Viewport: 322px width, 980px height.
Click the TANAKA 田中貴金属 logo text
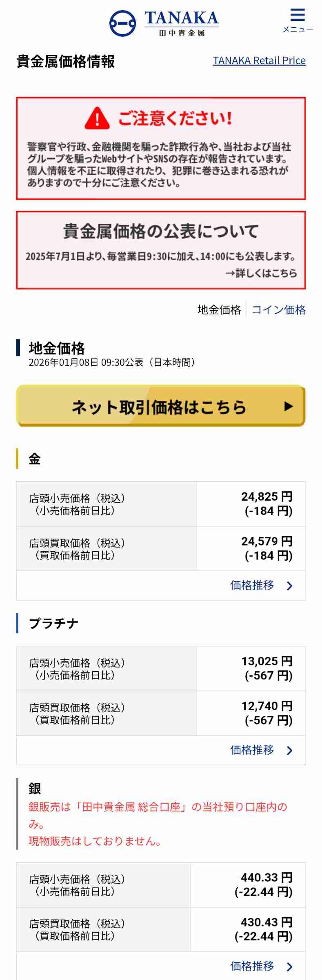[x=182, y=23]
